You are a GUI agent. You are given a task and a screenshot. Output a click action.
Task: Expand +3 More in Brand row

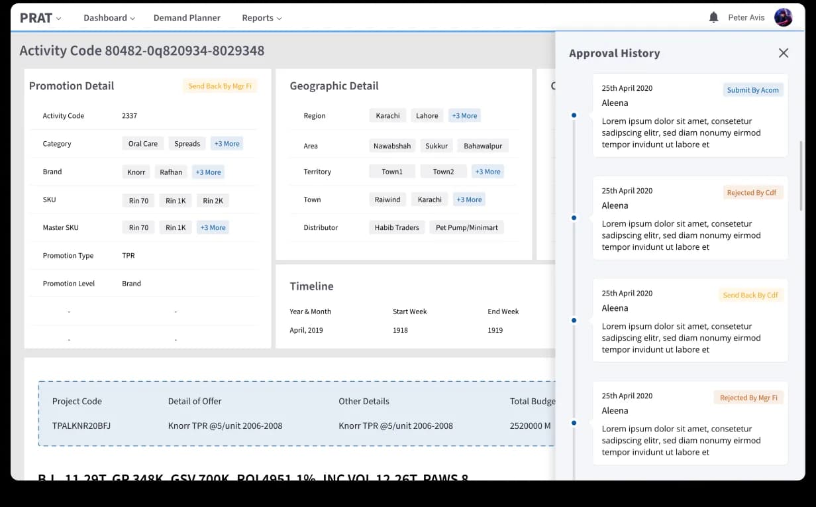tap(208, 172)
